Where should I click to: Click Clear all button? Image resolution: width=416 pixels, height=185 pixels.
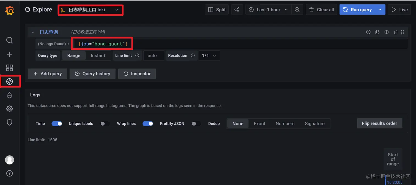click(321, 10)
